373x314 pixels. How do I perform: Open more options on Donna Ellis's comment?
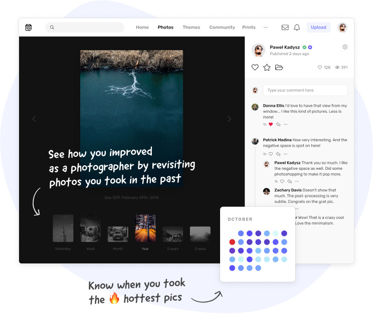pyautogui.click(x=285, y=124)
